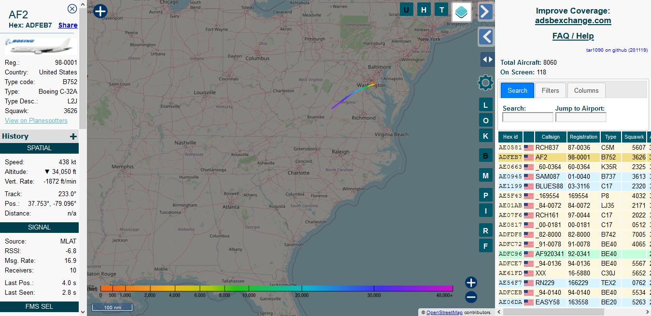Visit adsbexchange.com link

573,21
